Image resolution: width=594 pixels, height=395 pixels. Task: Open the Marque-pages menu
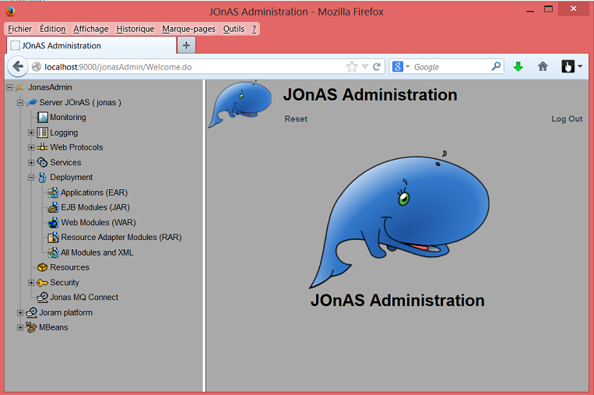click(x=188, y=29)
